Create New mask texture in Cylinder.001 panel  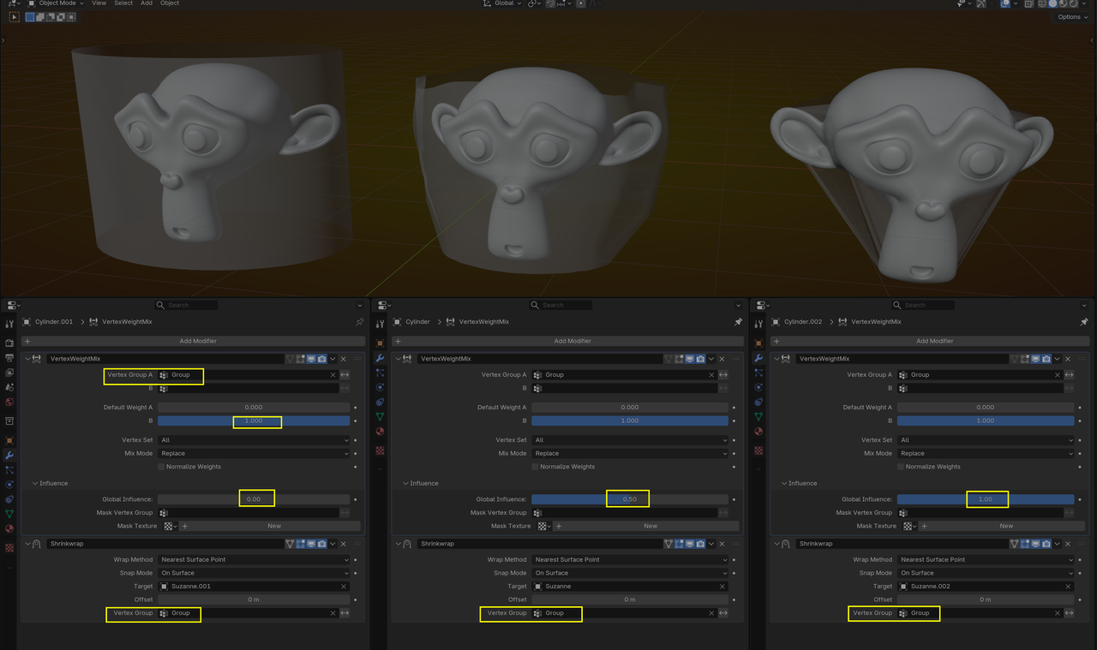[269, 527]
